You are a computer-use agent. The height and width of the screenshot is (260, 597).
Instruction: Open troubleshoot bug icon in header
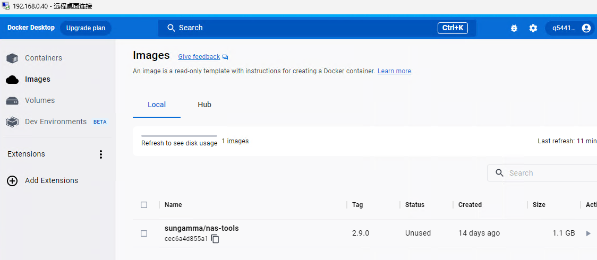pos(514,28)
